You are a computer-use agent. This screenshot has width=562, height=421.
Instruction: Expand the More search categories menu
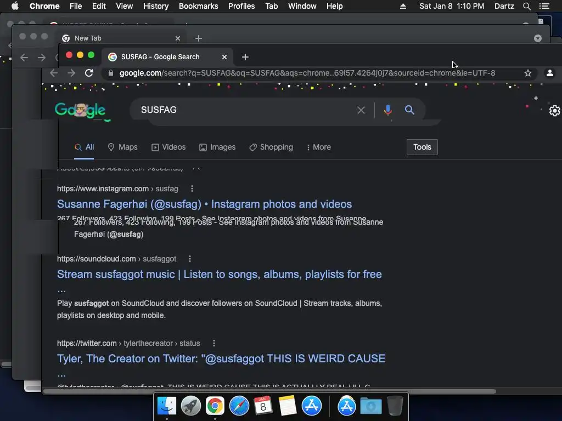tap(319, 147)
